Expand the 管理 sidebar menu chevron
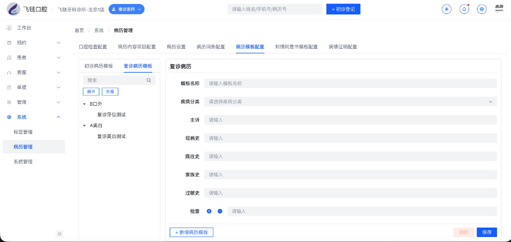The height and width of the screenshot is (242, 511). pyautogui.click(x=59, y=102)
